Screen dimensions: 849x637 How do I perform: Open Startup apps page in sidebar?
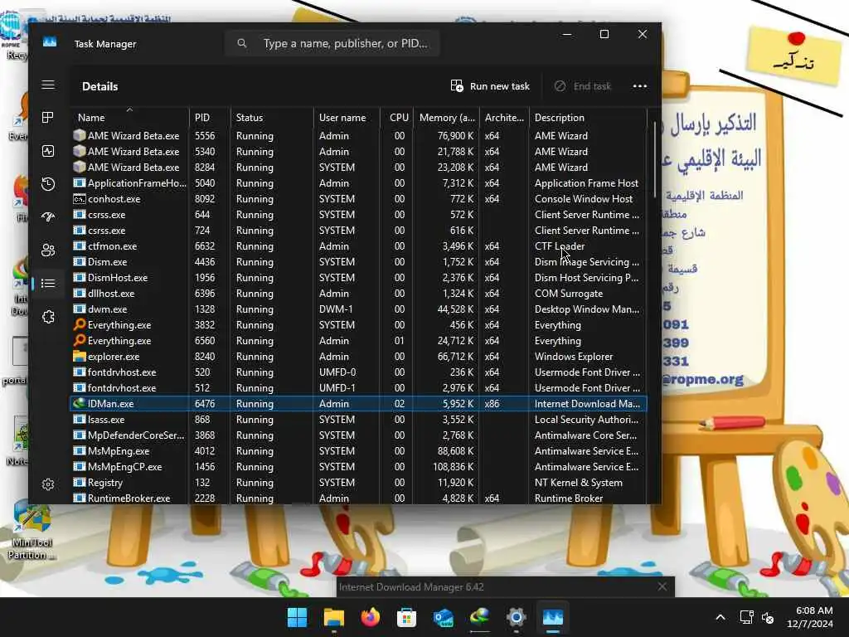point(48,217)
